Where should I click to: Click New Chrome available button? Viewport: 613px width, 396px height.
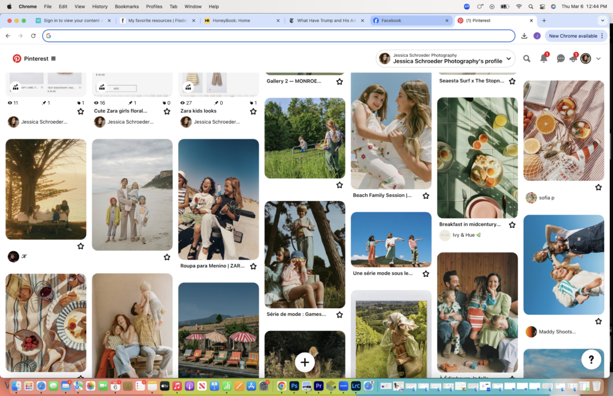(576, 35)
